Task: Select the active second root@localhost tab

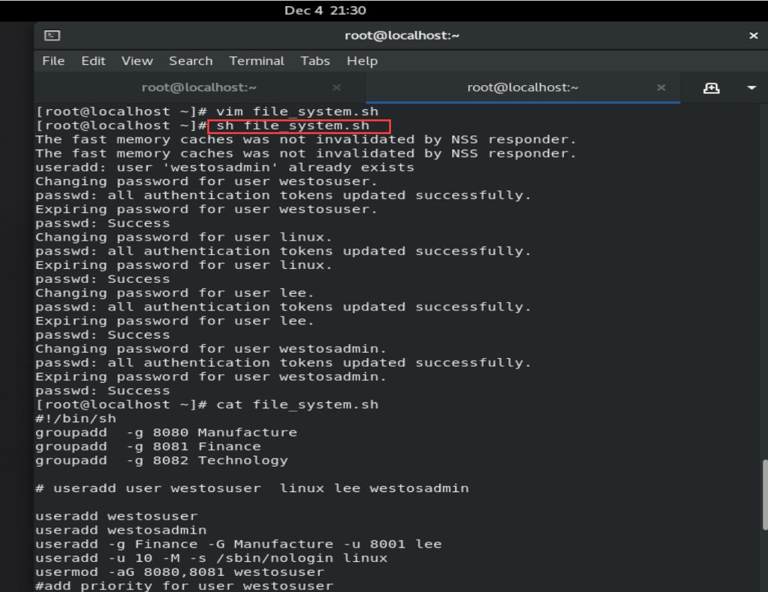Action: coord(523,88)
